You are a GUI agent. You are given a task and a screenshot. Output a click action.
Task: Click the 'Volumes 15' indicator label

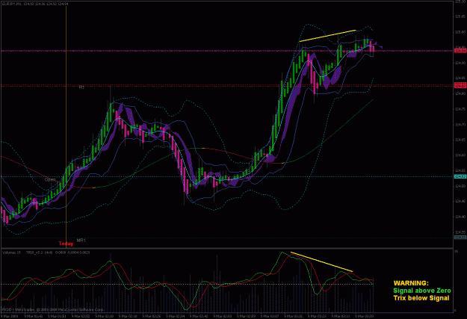11,253
